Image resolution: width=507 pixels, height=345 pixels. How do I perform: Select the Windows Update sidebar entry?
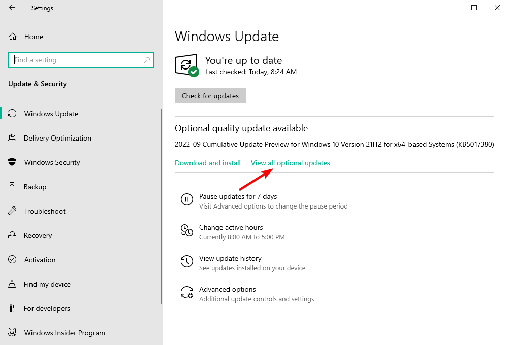coord(51,114)
